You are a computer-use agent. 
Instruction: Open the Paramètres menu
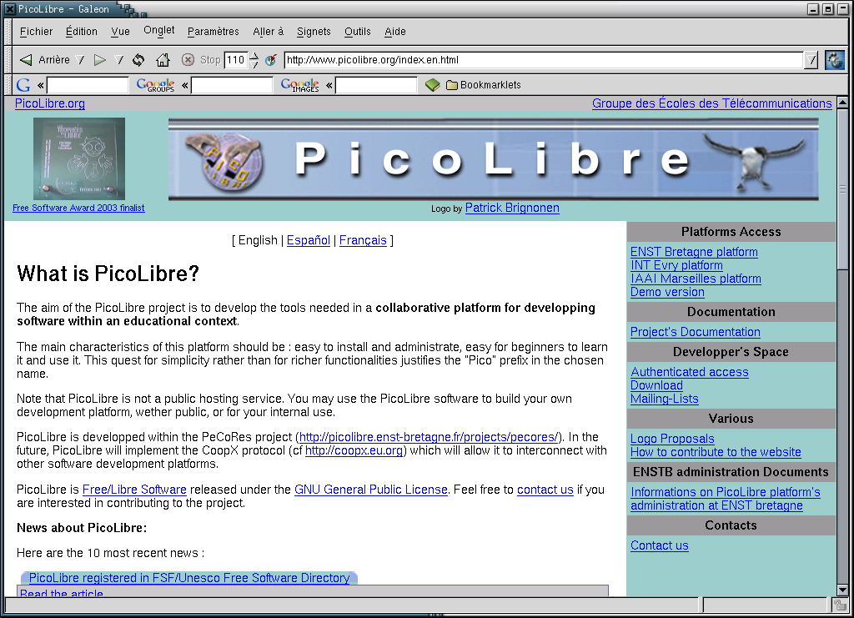click(213, 32)
